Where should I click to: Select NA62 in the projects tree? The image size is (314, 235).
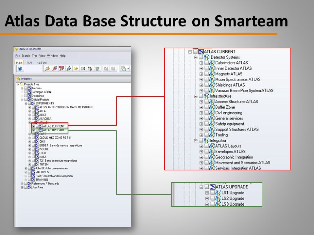tap(43, 157)
